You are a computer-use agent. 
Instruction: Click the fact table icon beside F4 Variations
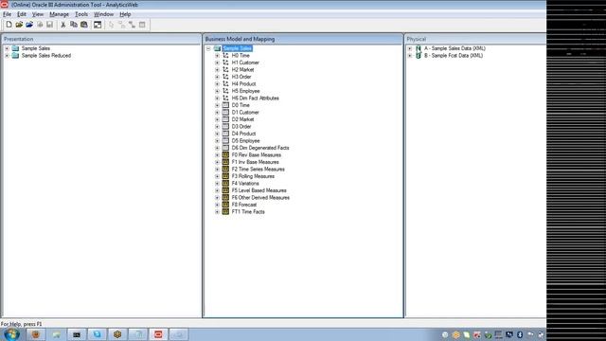tap(225, 183)
